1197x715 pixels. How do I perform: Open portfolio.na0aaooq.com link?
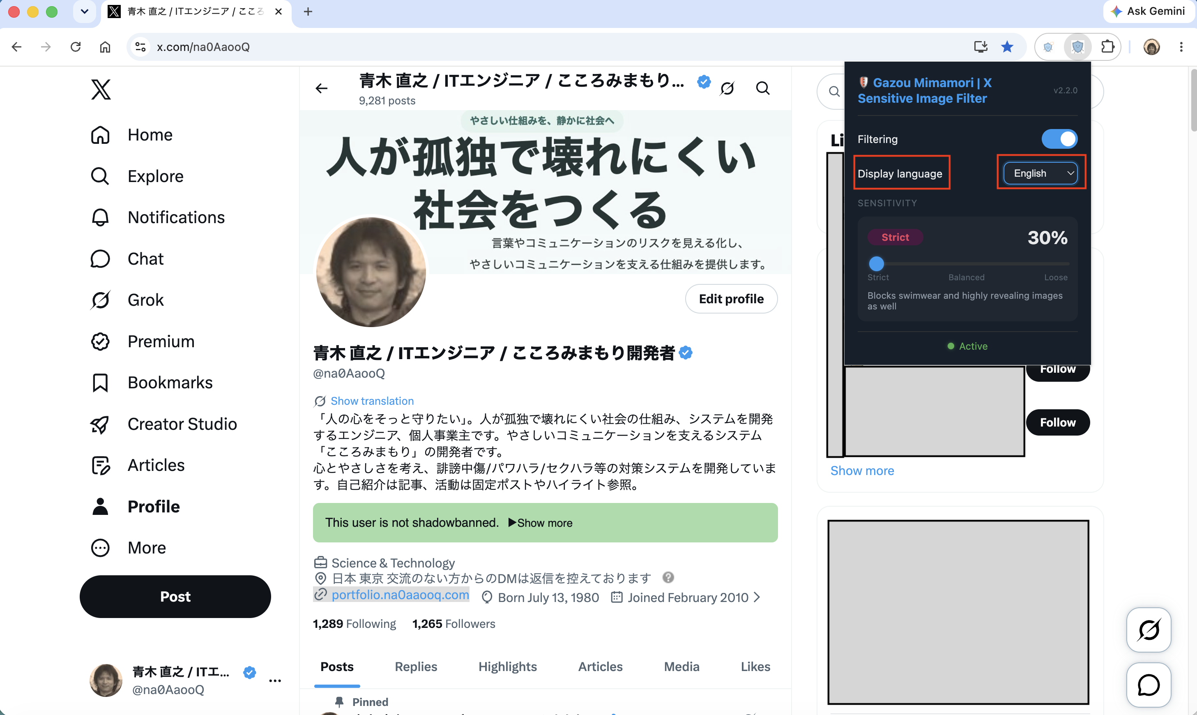tap(400, 595)
